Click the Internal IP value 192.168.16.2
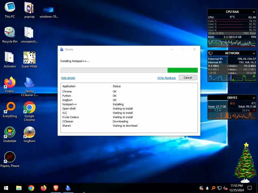 247,62
